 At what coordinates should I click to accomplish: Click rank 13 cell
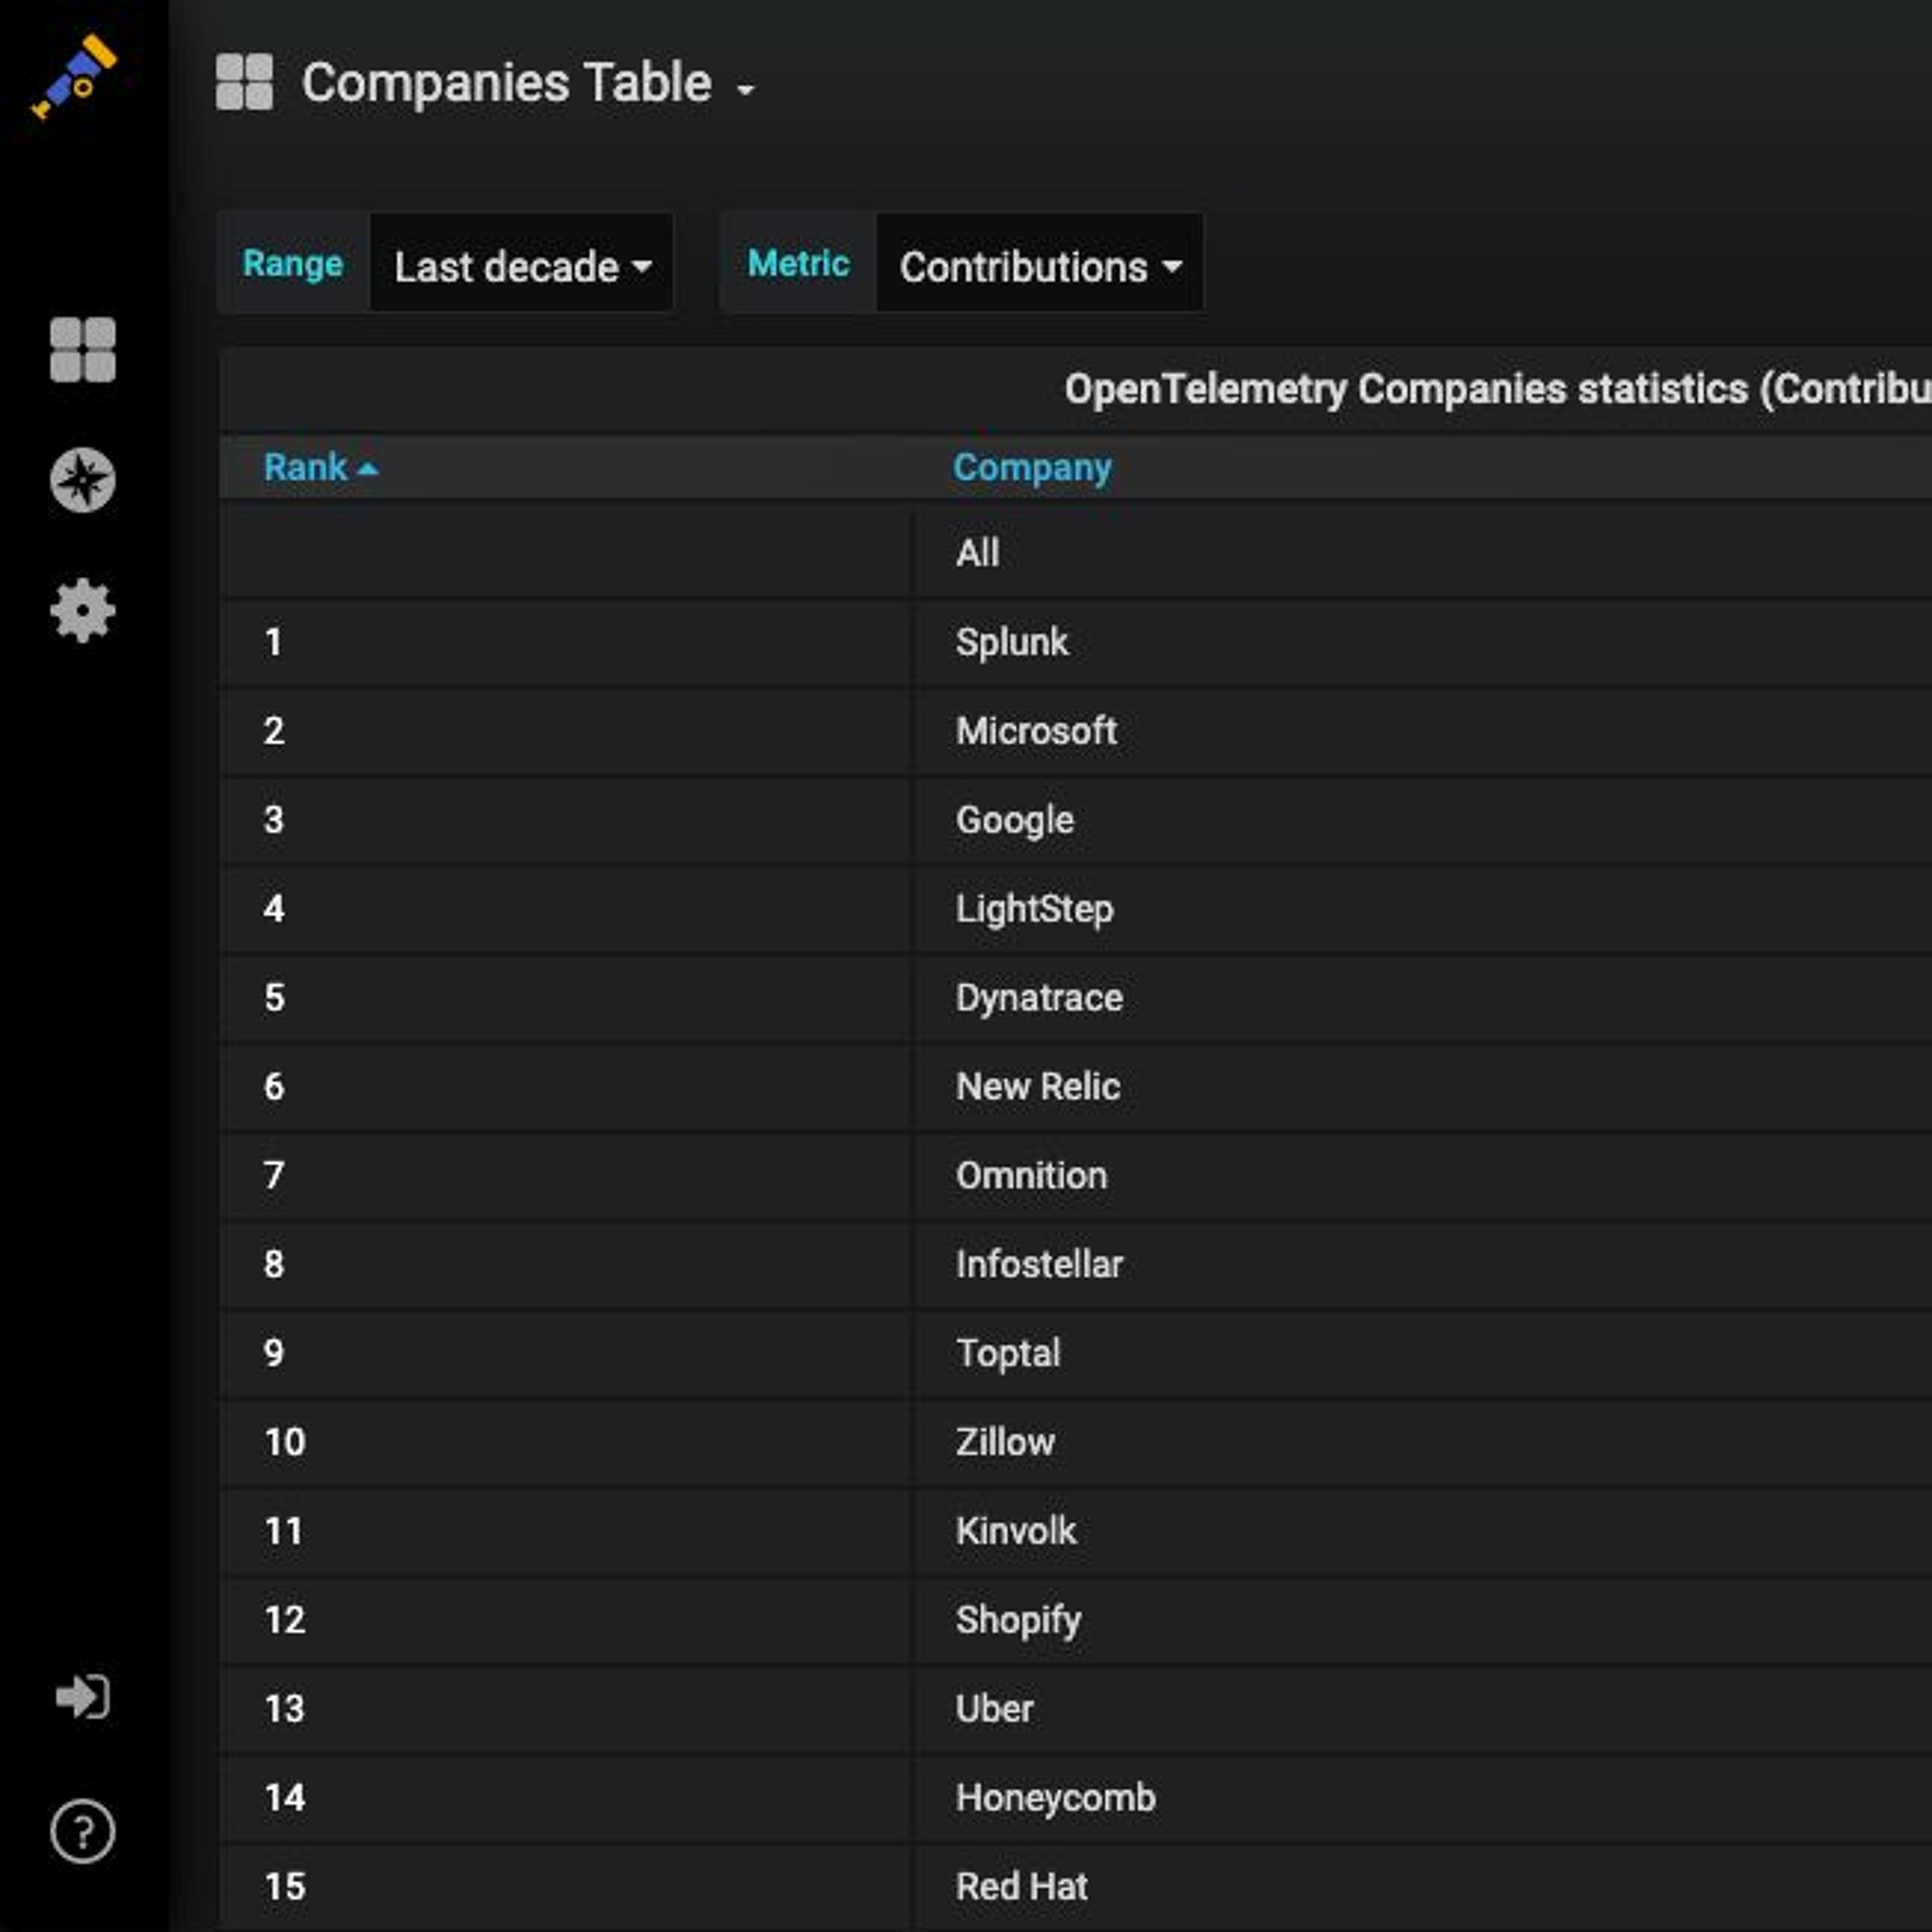pyautogui.click(x=565, y=1709)
